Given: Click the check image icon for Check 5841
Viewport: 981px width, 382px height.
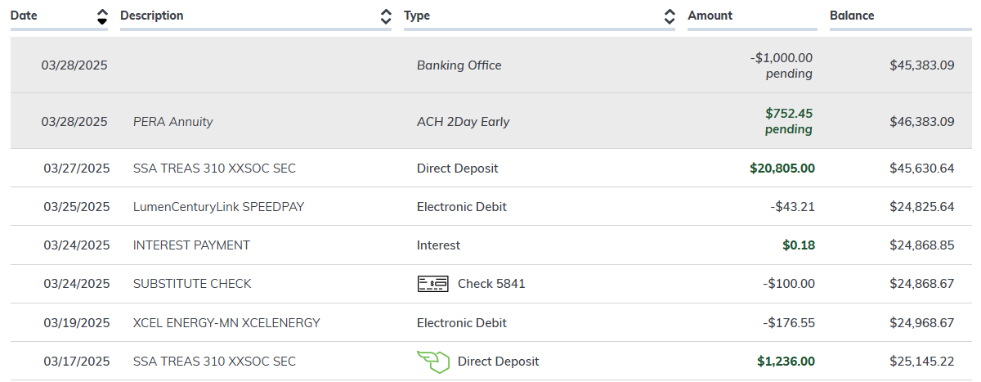Looking at the screenshot, I should tap(433, 284).
